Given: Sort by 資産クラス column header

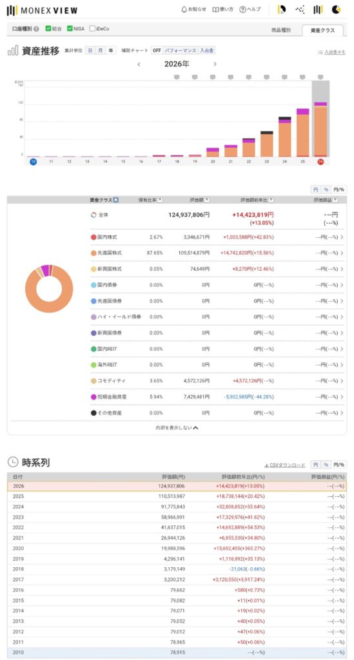Looking at the screenshot, I should pos(104,200).
